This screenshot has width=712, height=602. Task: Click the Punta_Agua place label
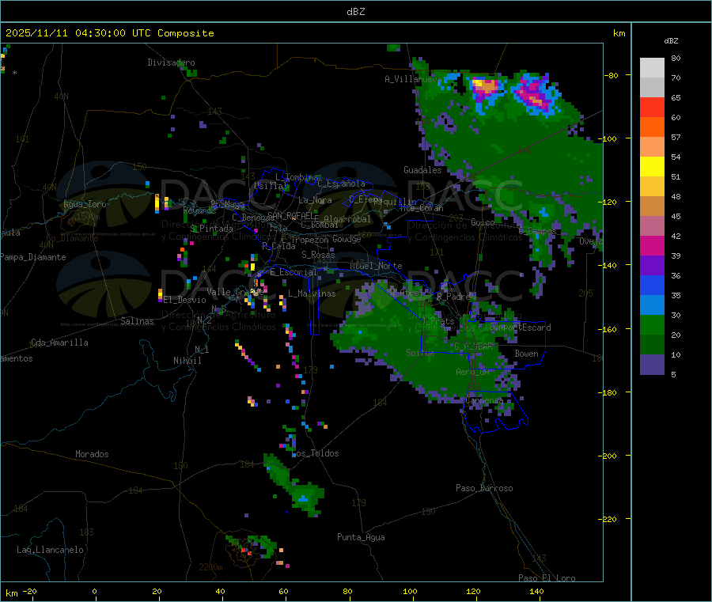(361, 537)
